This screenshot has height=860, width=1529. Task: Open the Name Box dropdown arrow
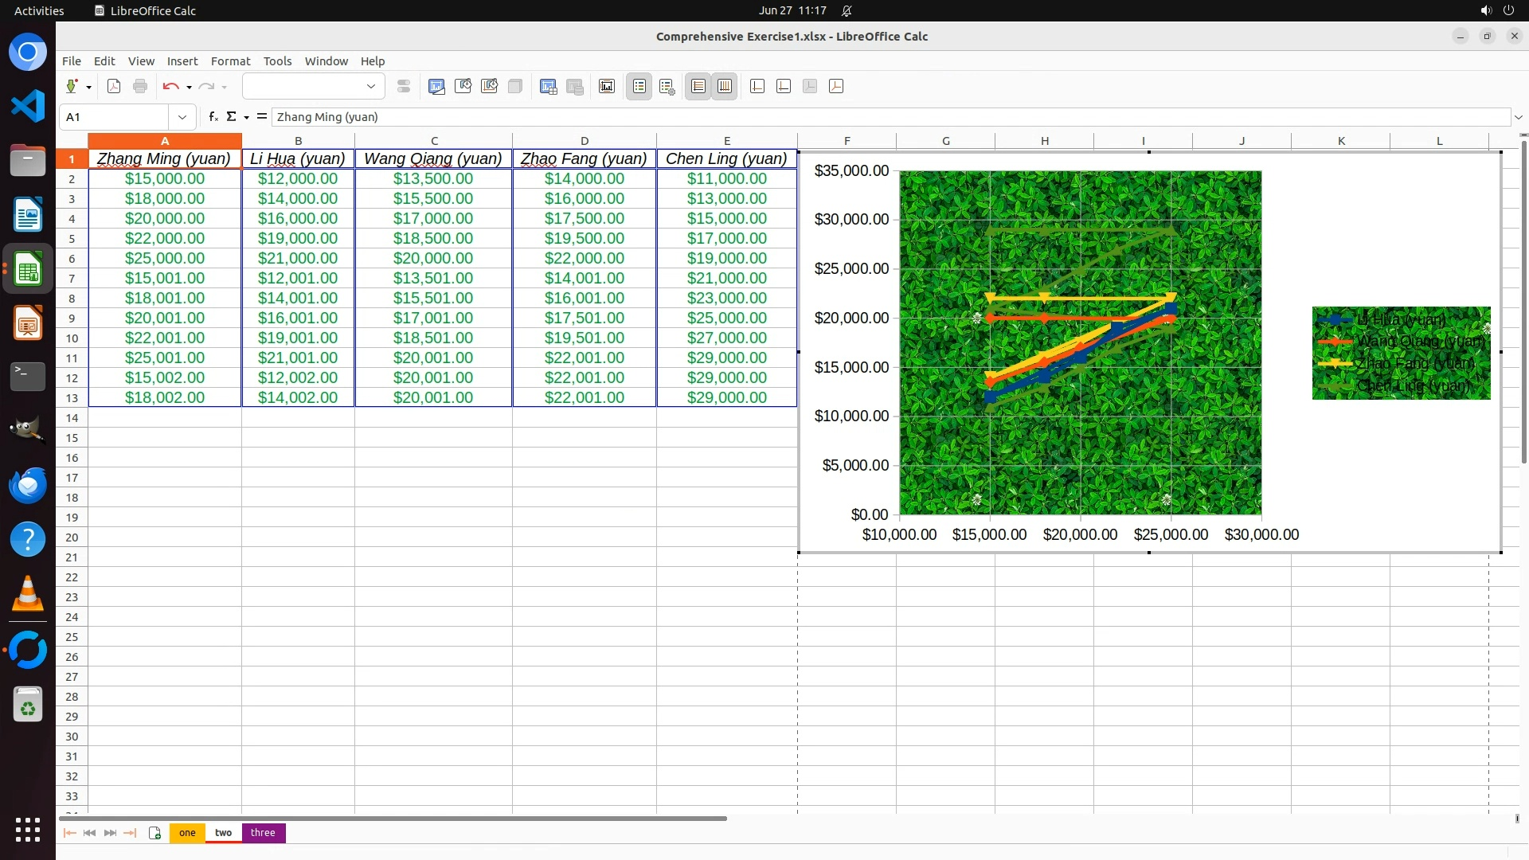(x=182, y=117)
